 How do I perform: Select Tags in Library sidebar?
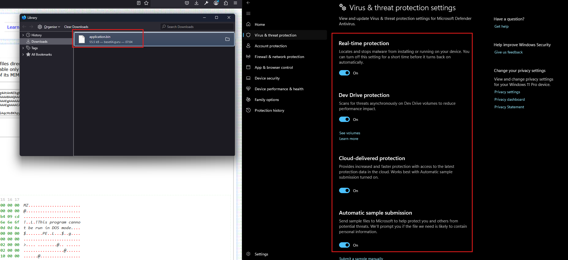(46, 48)
